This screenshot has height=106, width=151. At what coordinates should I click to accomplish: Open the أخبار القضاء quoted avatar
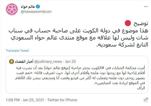12,62
